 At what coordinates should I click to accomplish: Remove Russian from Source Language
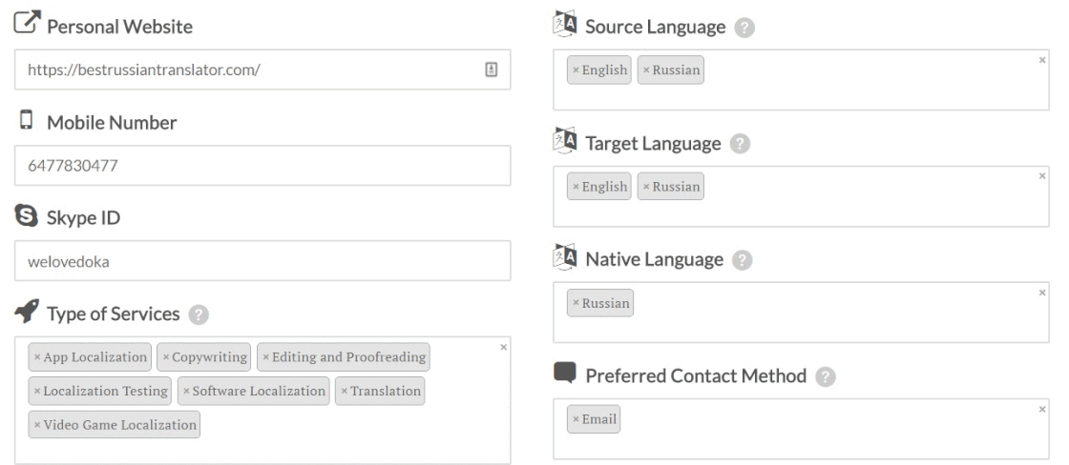[x=646, y=71]
